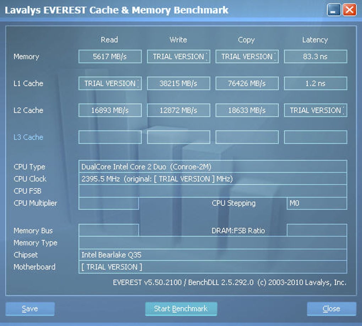Image resolution: width=362 pixels, height=326 pixels.
Task: Click the Motherboard [ TRIAL VERSION ] field
Action: click(x=213, y=267)
